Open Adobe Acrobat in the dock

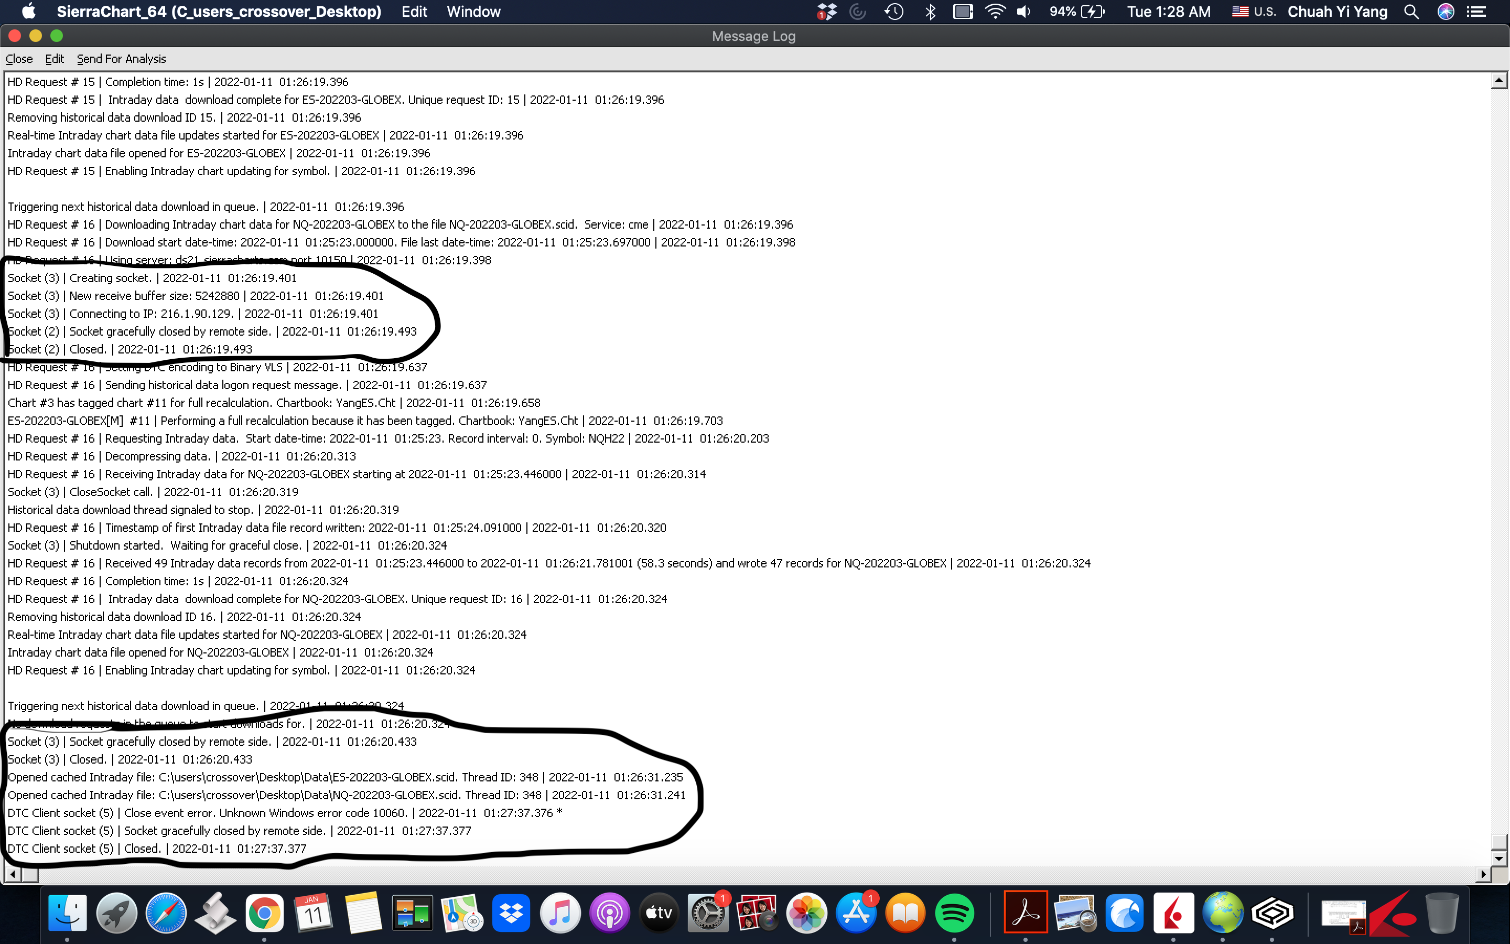1025,914
